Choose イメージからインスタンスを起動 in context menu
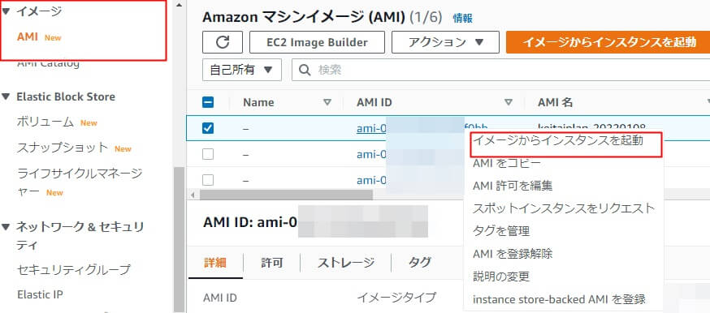 (557, 141)
